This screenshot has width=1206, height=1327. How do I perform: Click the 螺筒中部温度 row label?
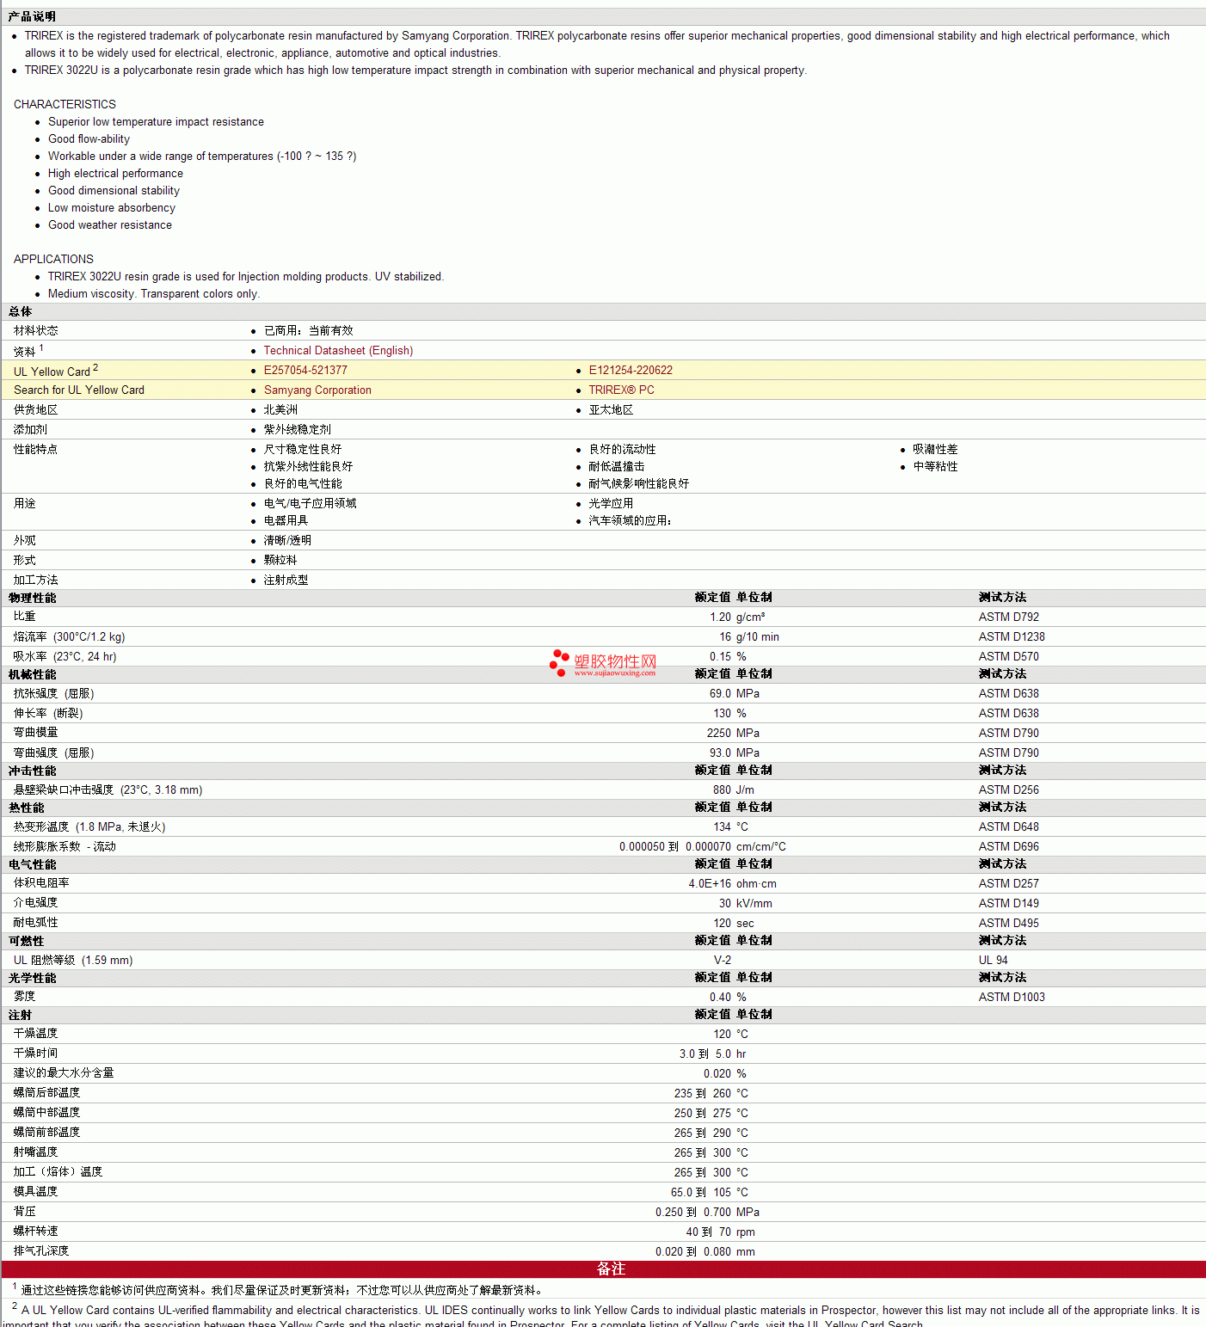[46, 1113]
